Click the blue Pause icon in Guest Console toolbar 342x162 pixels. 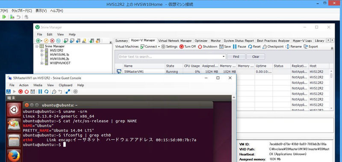pyautogui.click(x=40, y=92)
